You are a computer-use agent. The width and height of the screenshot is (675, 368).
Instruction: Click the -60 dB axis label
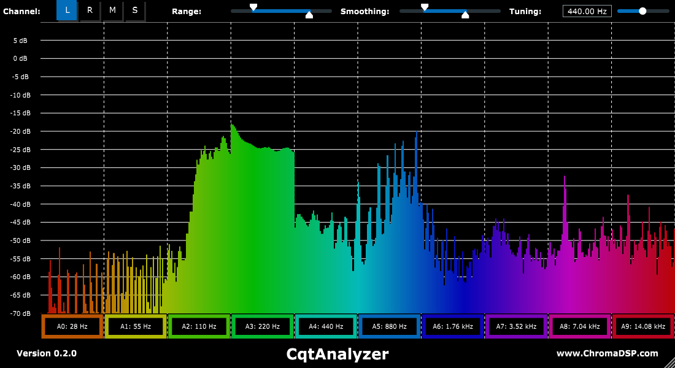(x=20, y=277)
